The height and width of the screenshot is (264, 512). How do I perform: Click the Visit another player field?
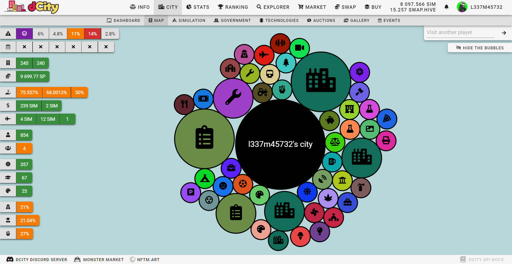[x=461, y=33]
